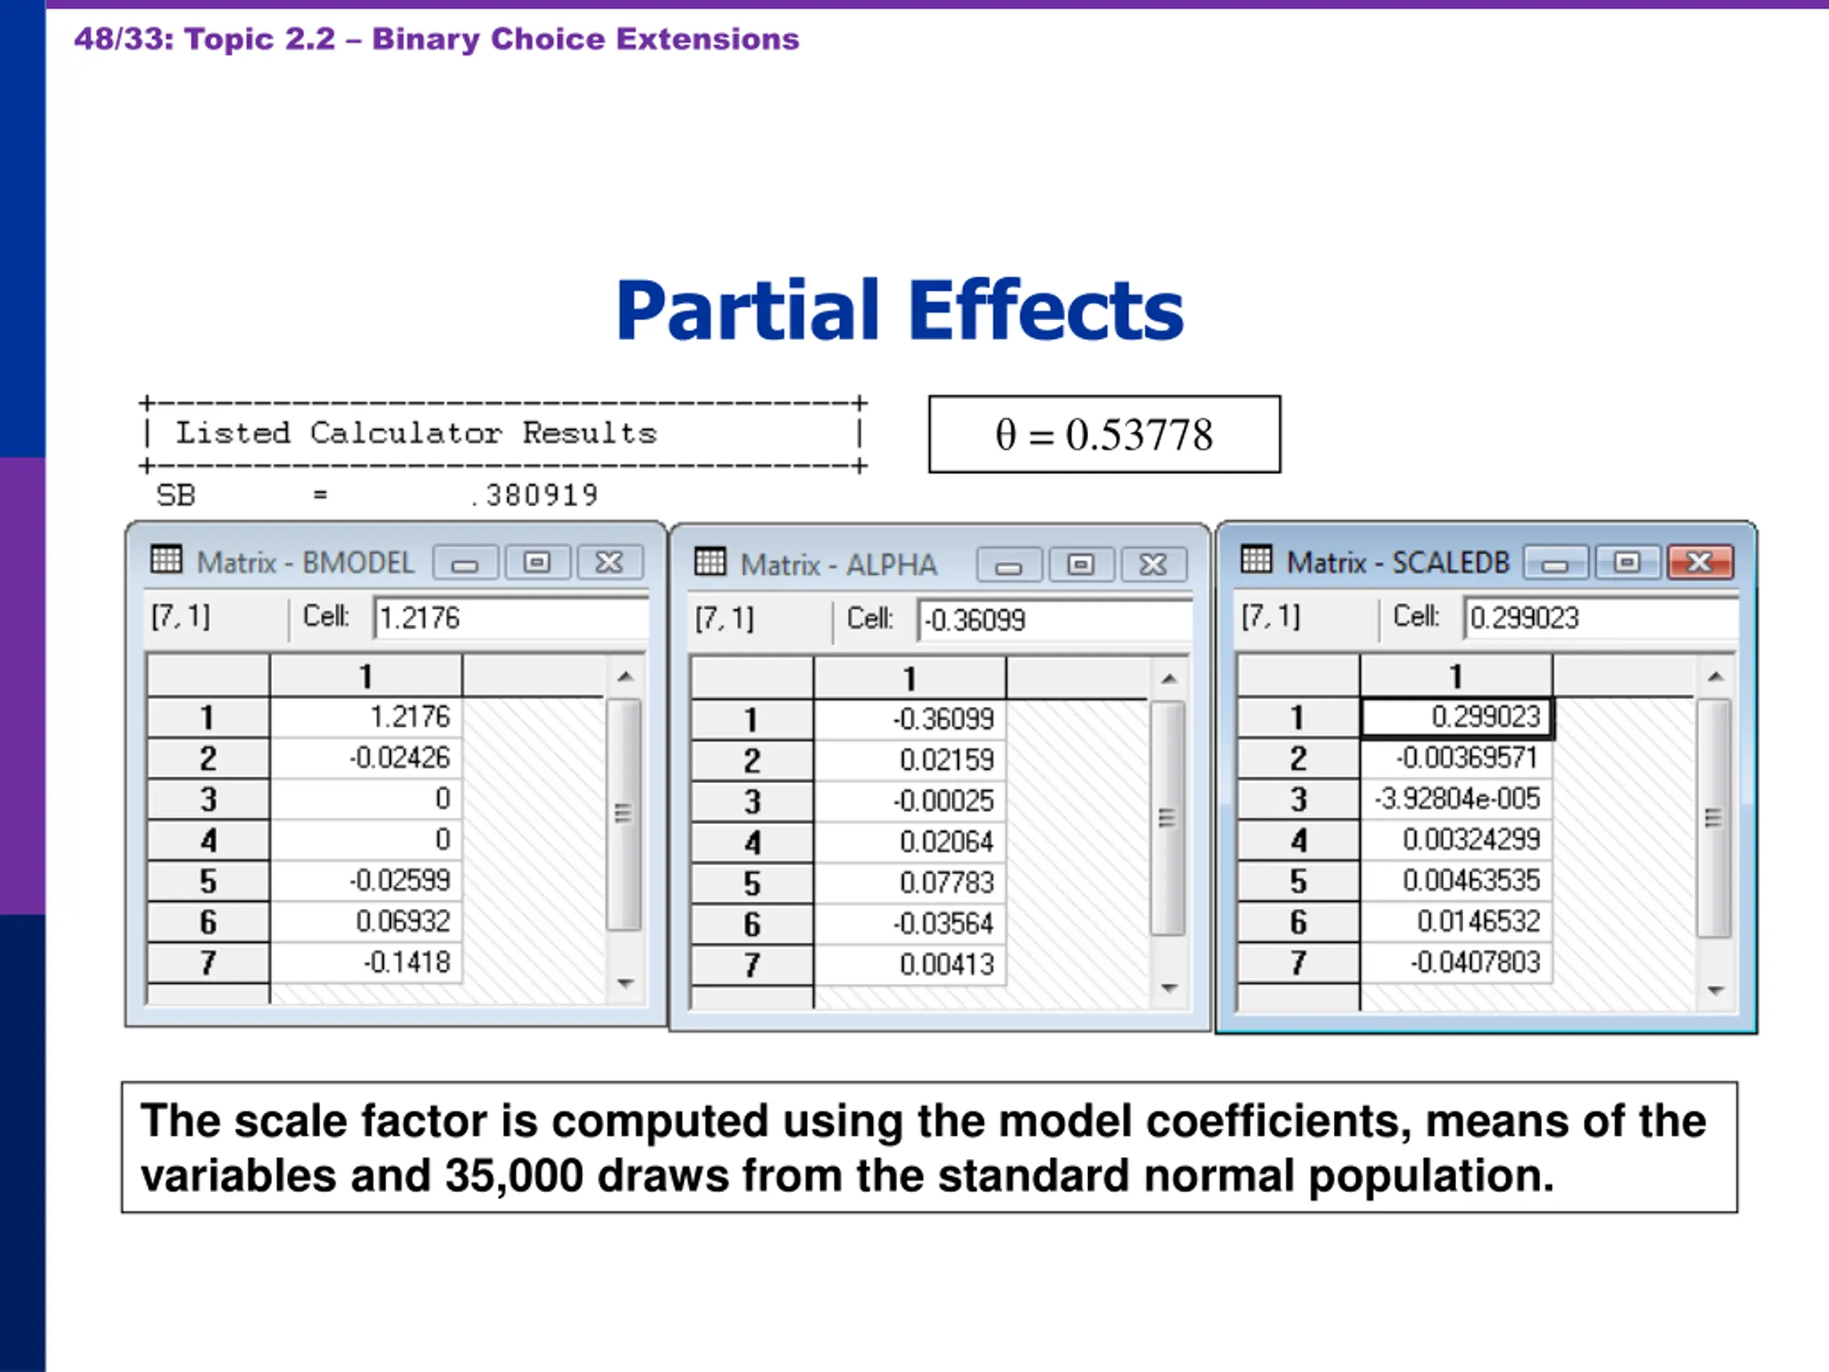The width and height of the screenshot is (1829, 1372).
Task: Select BMODEL row 3 cell showing 0
Action: [x=366, y=799]
